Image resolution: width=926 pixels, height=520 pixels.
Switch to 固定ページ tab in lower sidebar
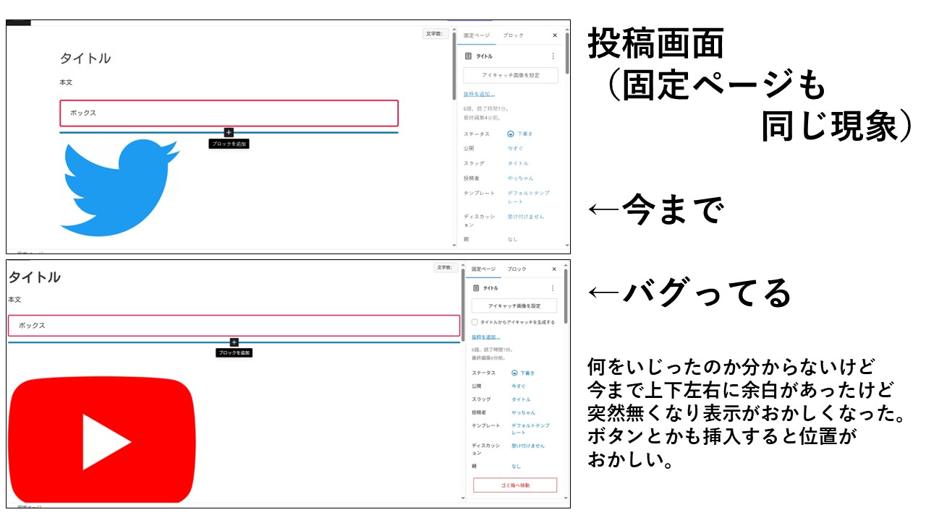(x=484, y=269)
